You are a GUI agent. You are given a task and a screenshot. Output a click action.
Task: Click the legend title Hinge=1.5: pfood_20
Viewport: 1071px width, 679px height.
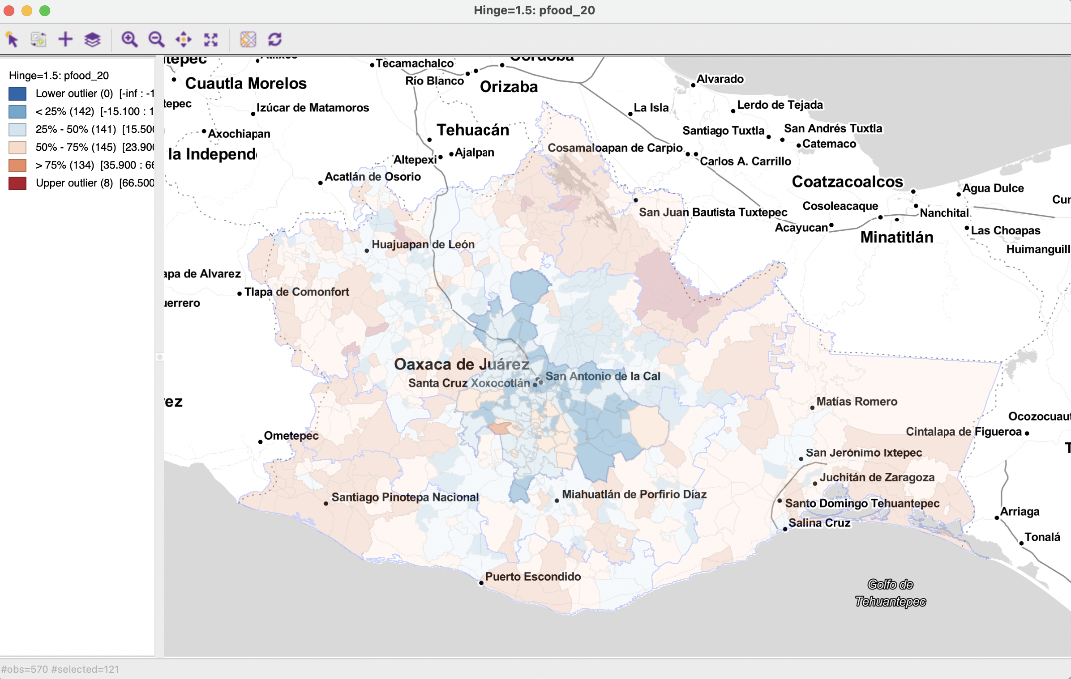coord(59,76)
